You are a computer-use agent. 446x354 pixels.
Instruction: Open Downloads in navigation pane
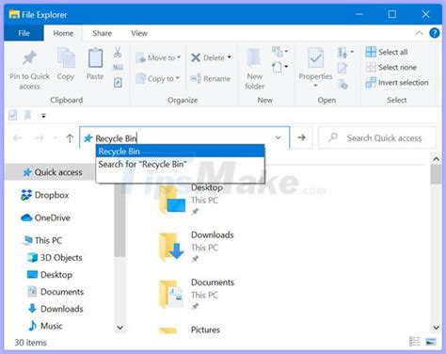click(56, 309)
